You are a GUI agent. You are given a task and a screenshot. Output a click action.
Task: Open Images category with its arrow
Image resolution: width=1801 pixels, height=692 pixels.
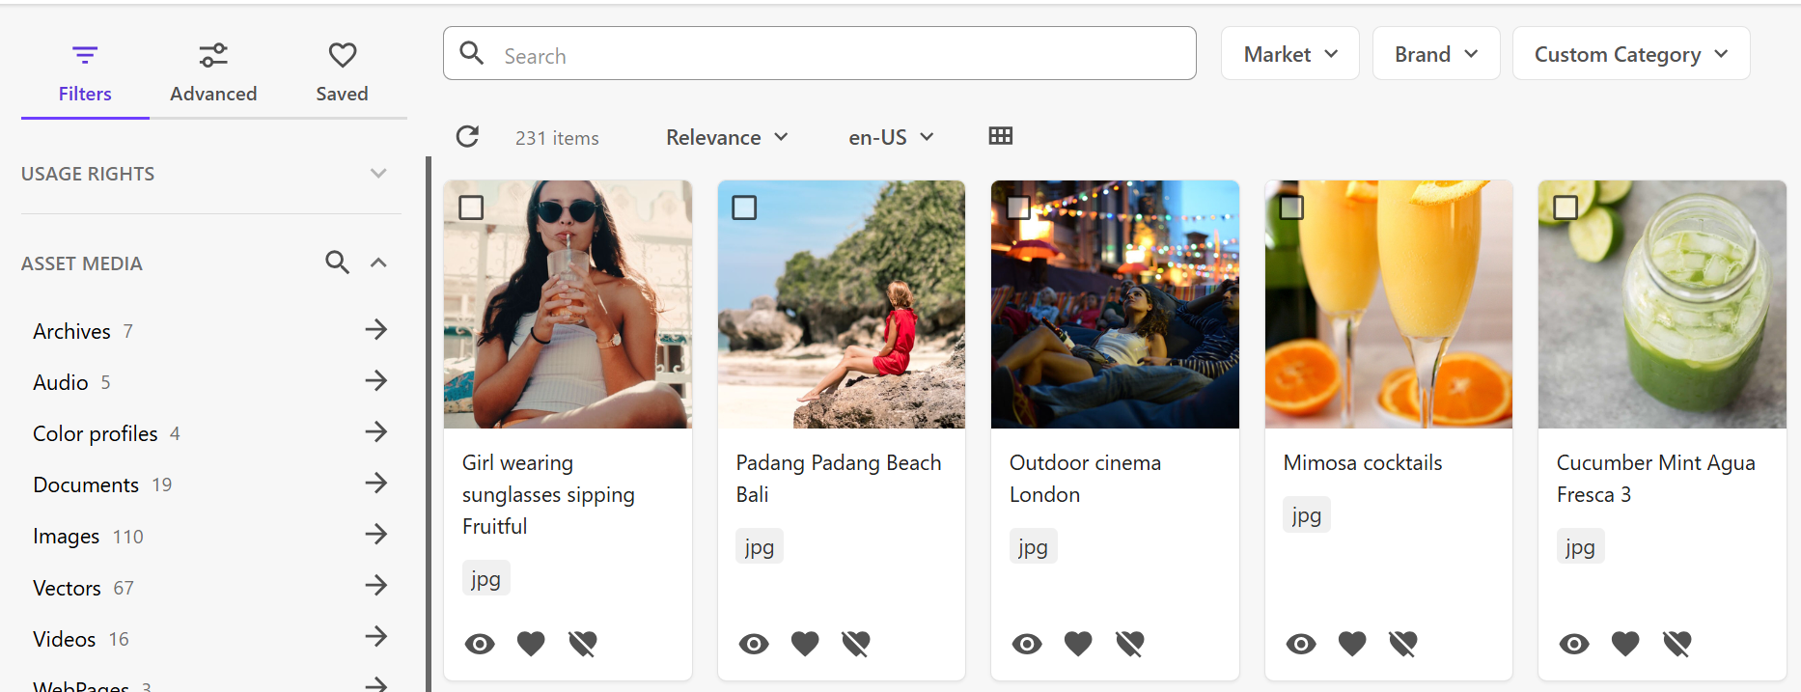pos(375,534)
